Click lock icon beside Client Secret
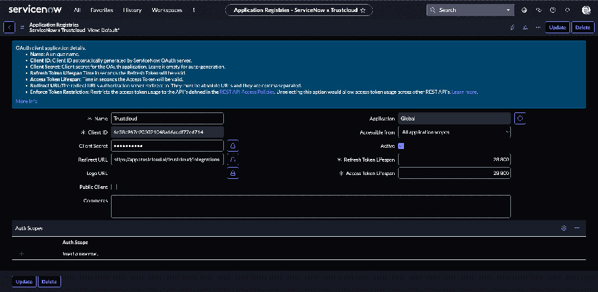Screen dimensions: 598x292 233,146
